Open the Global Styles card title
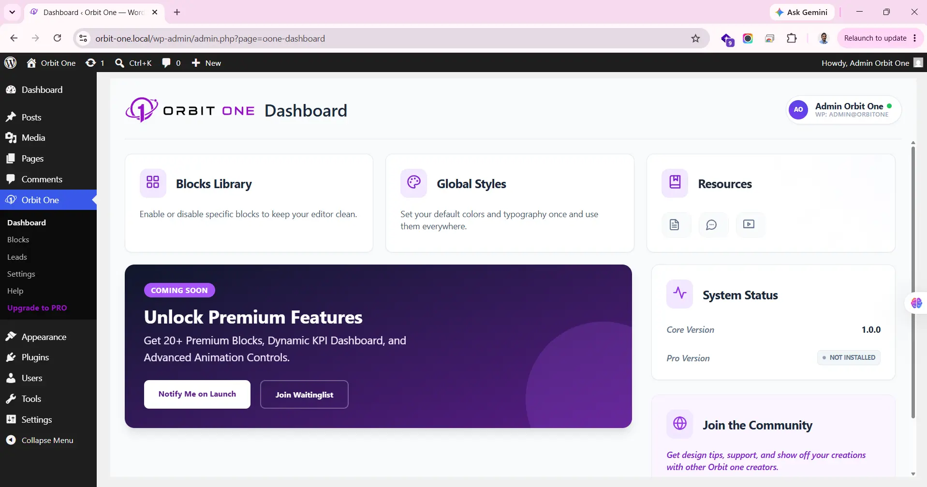The image size is (927, 487). click(471, 184)
